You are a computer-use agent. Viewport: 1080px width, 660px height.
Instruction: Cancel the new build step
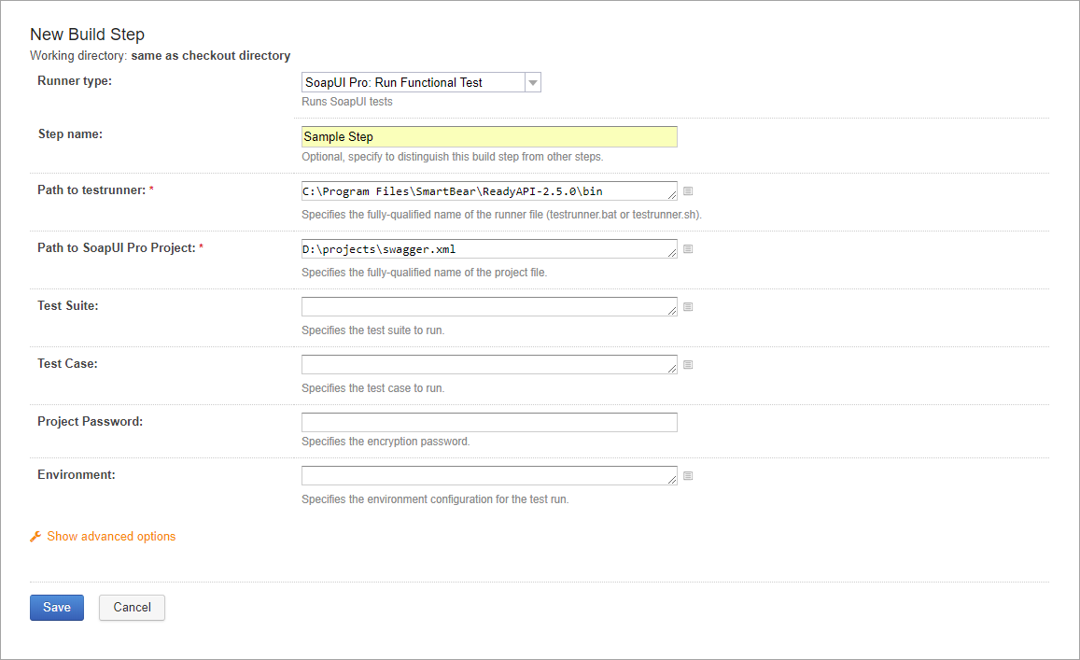(x=132, y=607)
